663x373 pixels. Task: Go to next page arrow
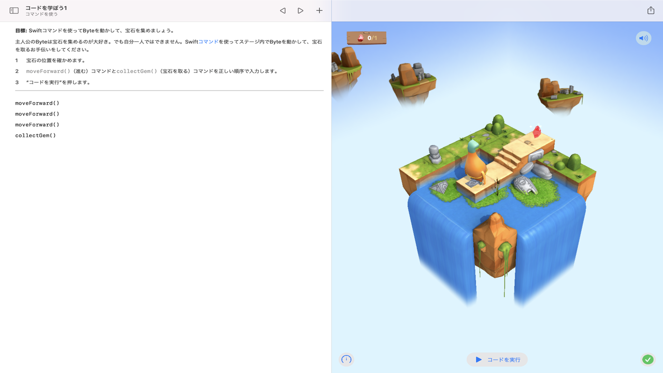(x=300, y=10)
